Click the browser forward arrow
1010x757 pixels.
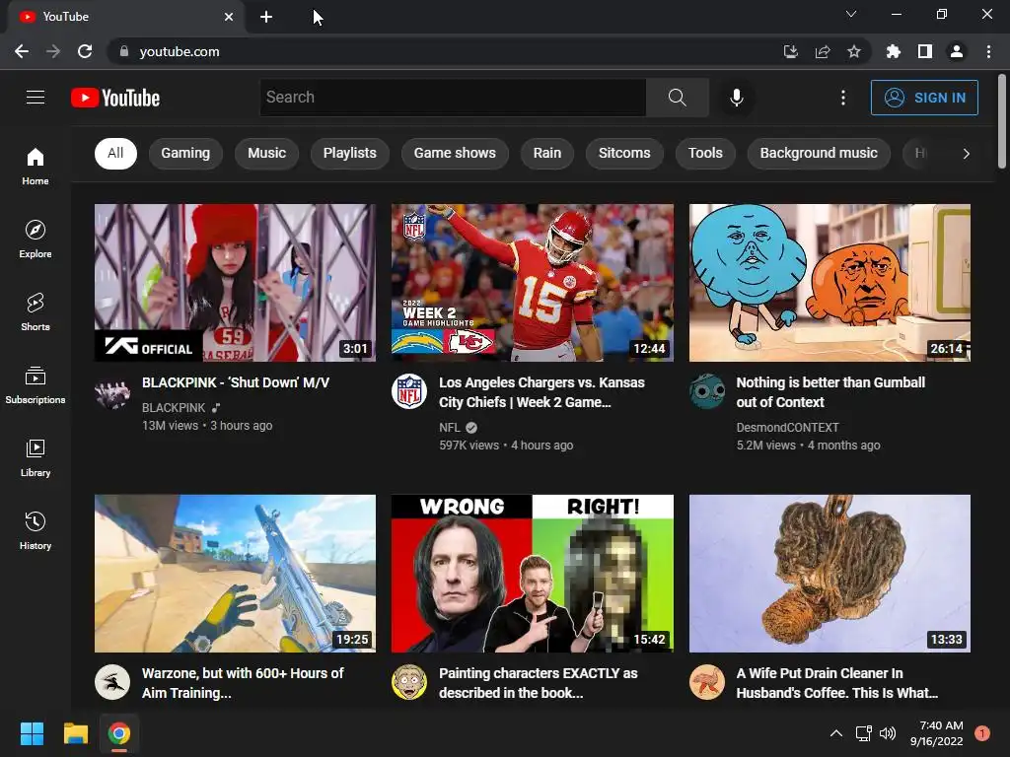tap(53, 51)
